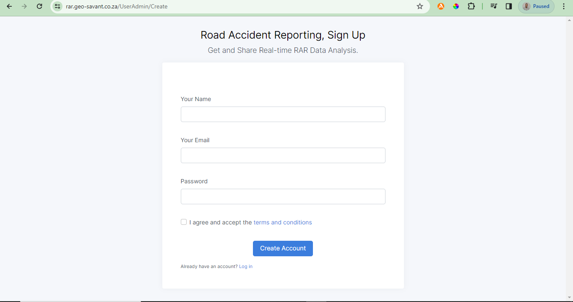Follow the Log in link
This screenshot has height=302, width=573.
(x=246, y=266)
